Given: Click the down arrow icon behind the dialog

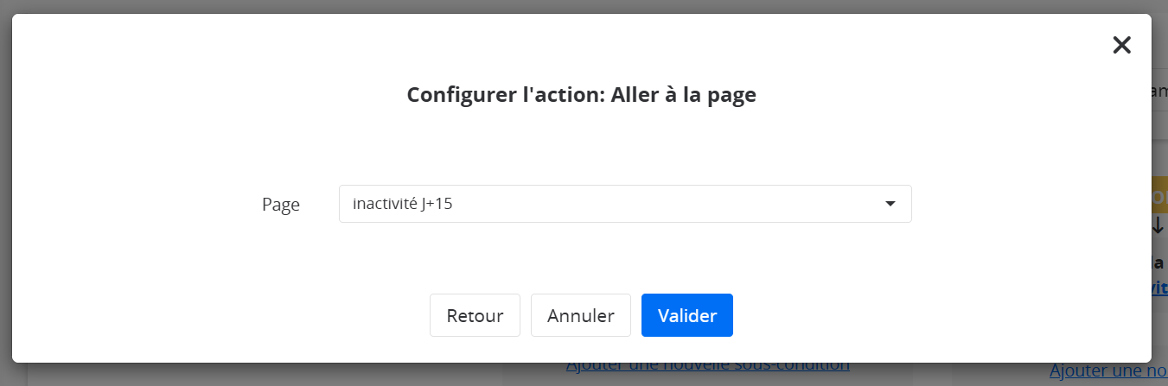Looking at the screenshot, I should pyautogui.click(x=1158, y=226).
